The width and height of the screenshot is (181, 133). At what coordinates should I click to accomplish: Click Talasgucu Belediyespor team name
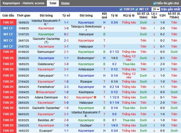(86, 28)
